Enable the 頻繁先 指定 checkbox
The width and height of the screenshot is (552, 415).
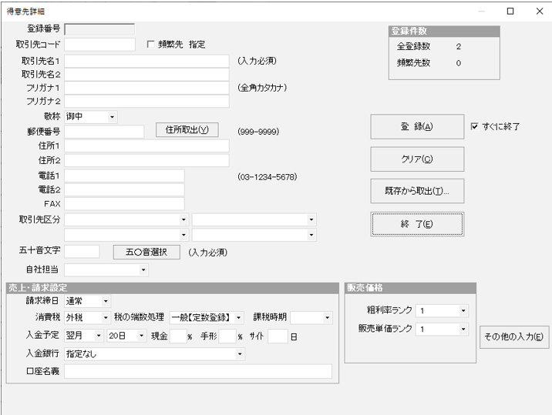pos(151,45)
